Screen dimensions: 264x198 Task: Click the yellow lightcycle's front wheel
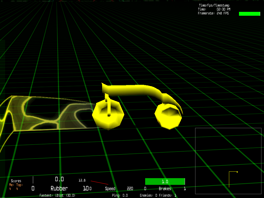tap(168, 116)
